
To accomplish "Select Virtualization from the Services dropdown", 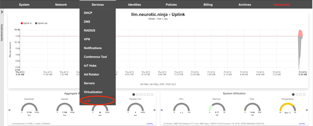I will (x=93, y=92).
